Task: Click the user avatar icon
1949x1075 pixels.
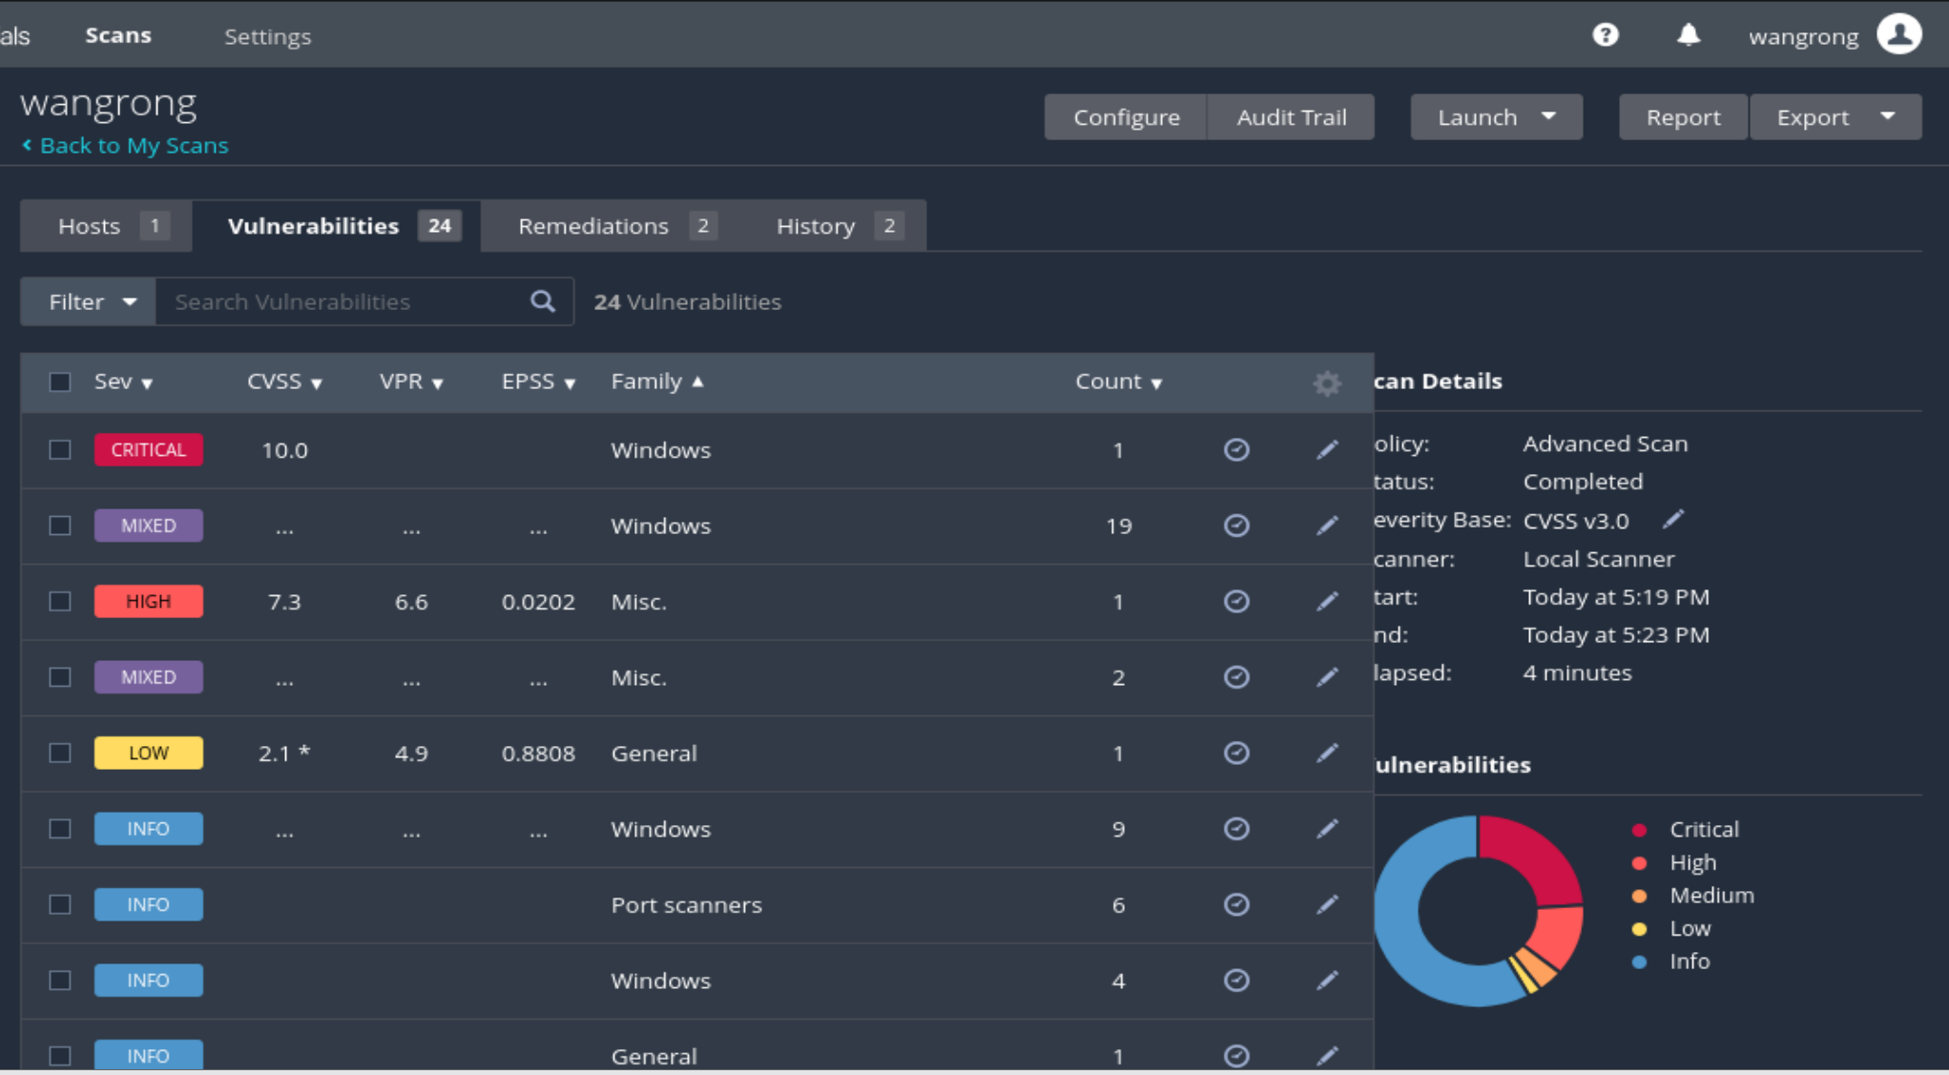Action: [1899, 35]
